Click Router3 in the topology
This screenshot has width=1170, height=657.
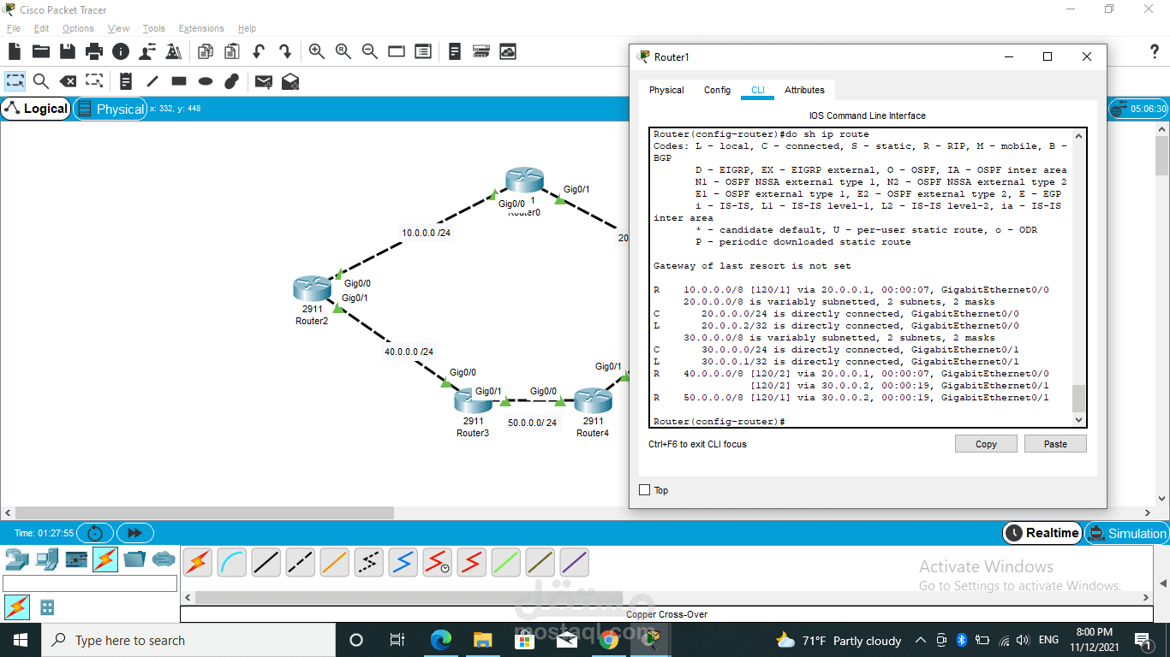[x=473, y=402]
